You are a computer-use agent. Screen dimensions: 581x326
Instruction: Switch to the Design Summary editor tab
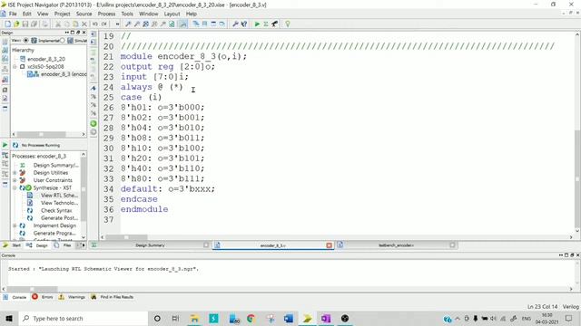(x=150, y=245)
